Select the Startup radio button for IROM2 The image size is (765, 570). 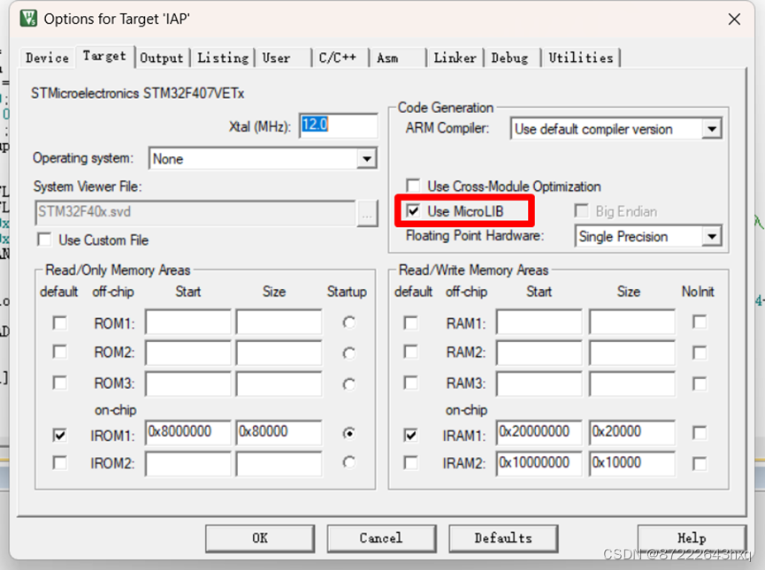pos(348,463)
